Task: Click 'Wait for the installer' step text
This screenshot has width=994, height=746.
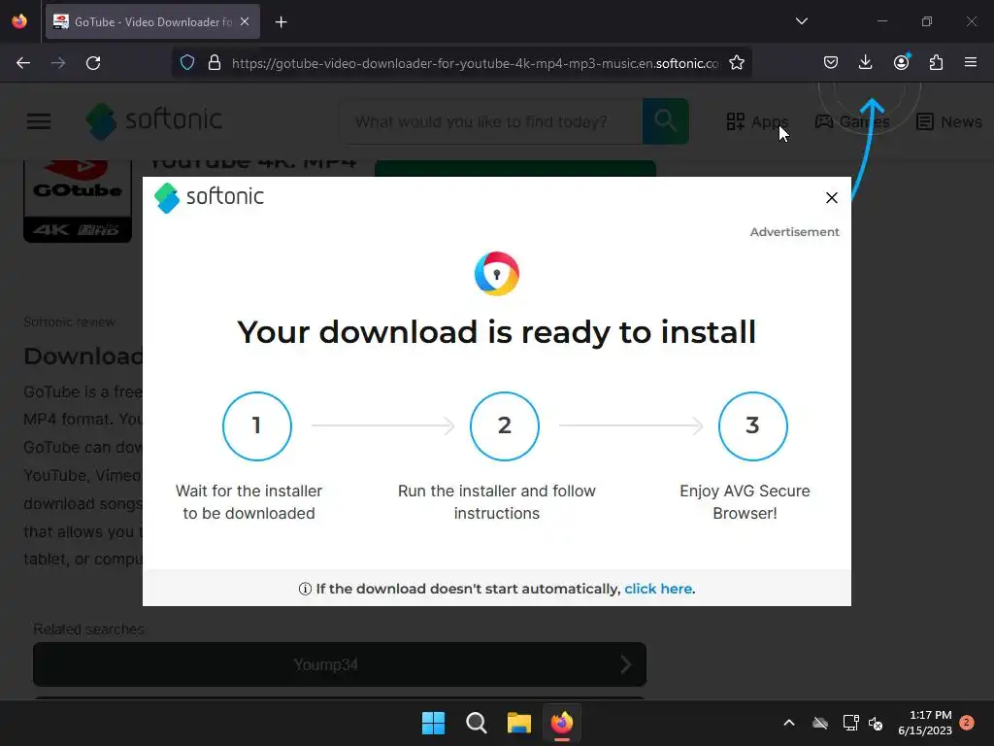Action: pos(248,502)
